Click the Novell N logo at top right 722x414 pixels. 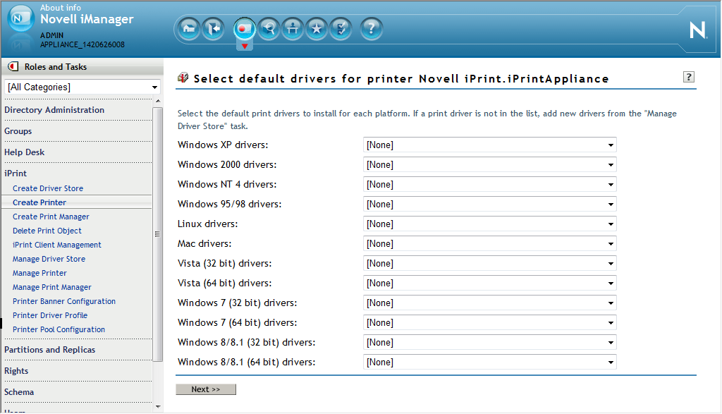point(697,30)
